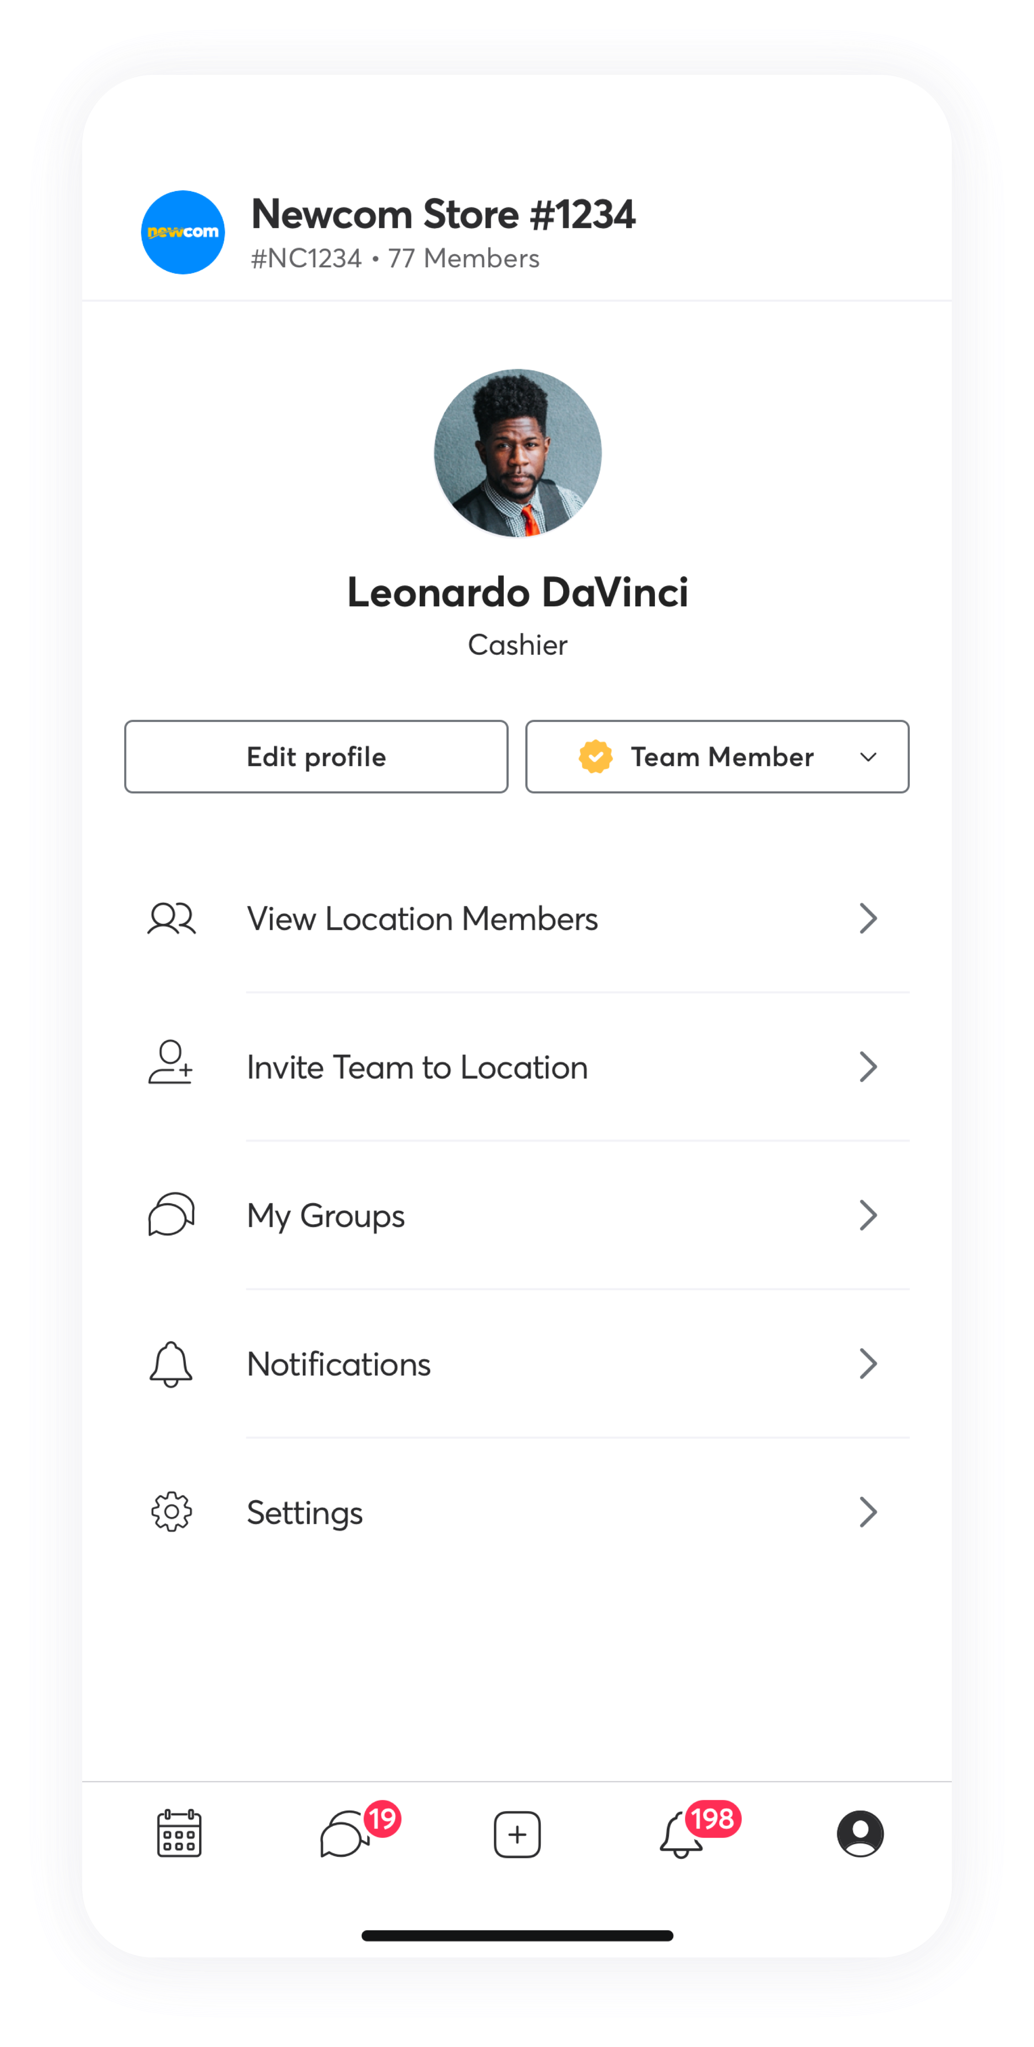Expand the Invite Team to Location chevron
Image resolution: width=1034 pixels, height=2047 pixels.
868,1067
